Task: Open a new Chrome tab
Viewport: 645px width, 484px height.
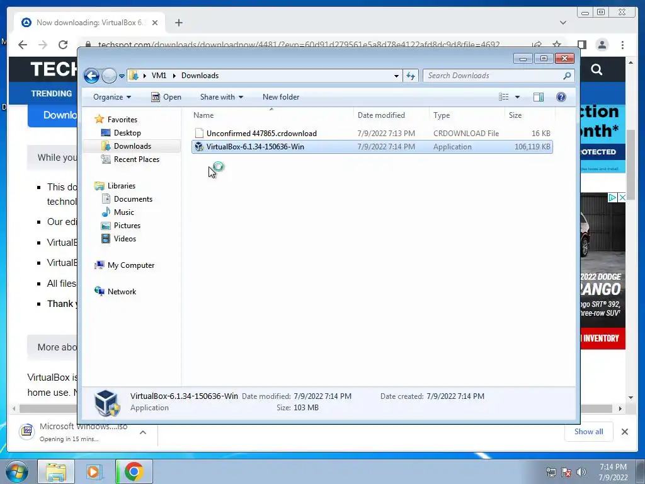Action: [178, 23]
